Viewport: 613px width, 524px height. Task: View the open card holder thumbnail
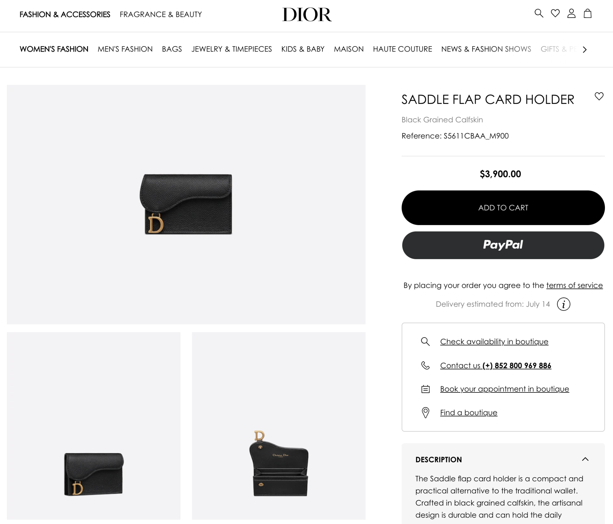click(x=279, y=426)
